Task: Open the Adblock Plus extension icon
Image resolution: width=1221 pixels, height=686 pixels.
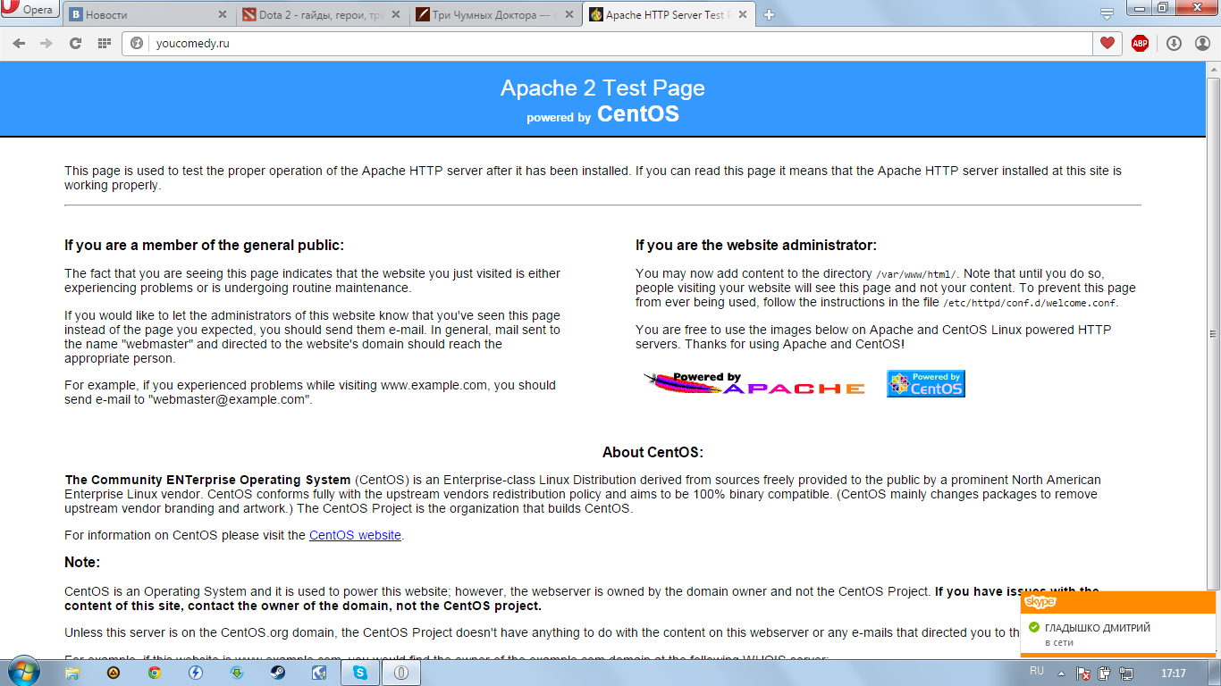Action: tap(1140, 43)
